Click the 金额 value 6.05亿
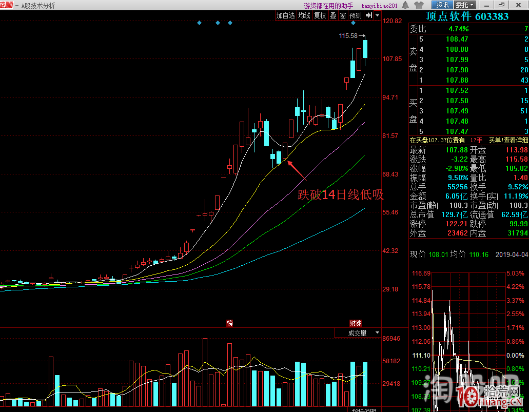 [x=457, y=196]
